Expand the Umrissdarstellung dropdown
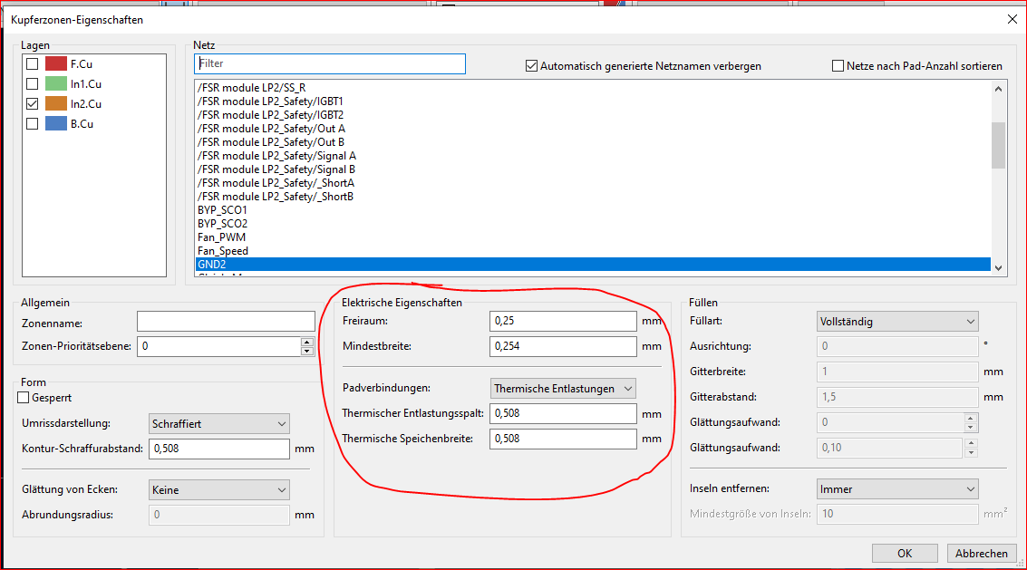Screen dimensions: 1027x570 219,423
